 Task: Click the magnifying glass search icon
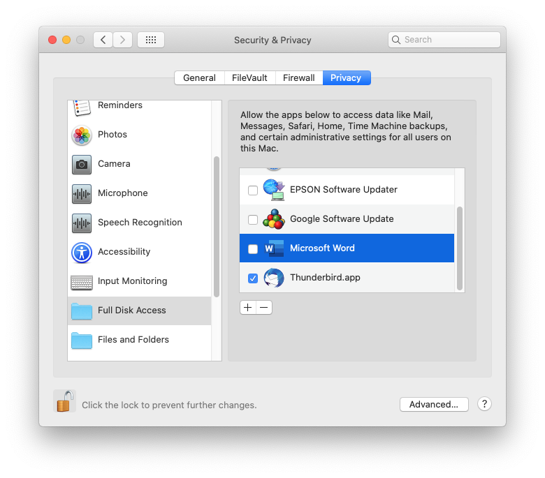tap(396, 40)
